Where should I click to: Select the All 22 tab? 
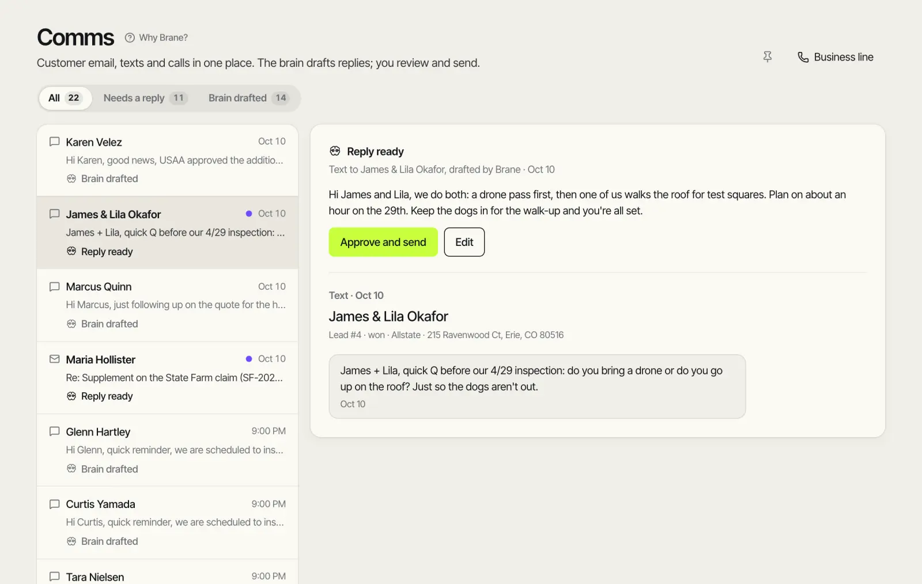coord(65,98)
